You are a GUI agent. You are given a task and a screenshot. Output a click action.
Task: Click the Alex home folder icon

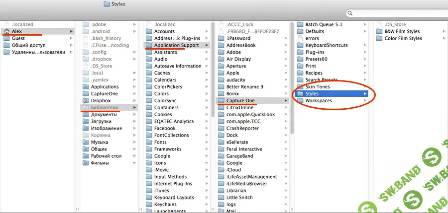tap(6, 31)
